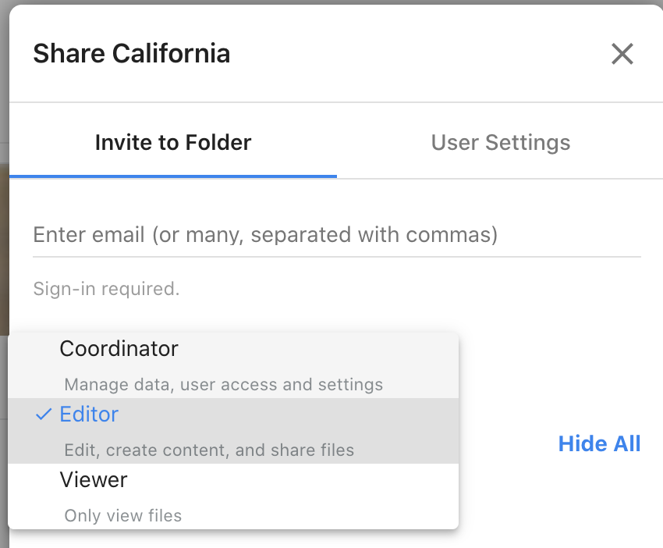Choose the Editor role option
This screenshot has width=663, height=548.
tap(89, 415)
